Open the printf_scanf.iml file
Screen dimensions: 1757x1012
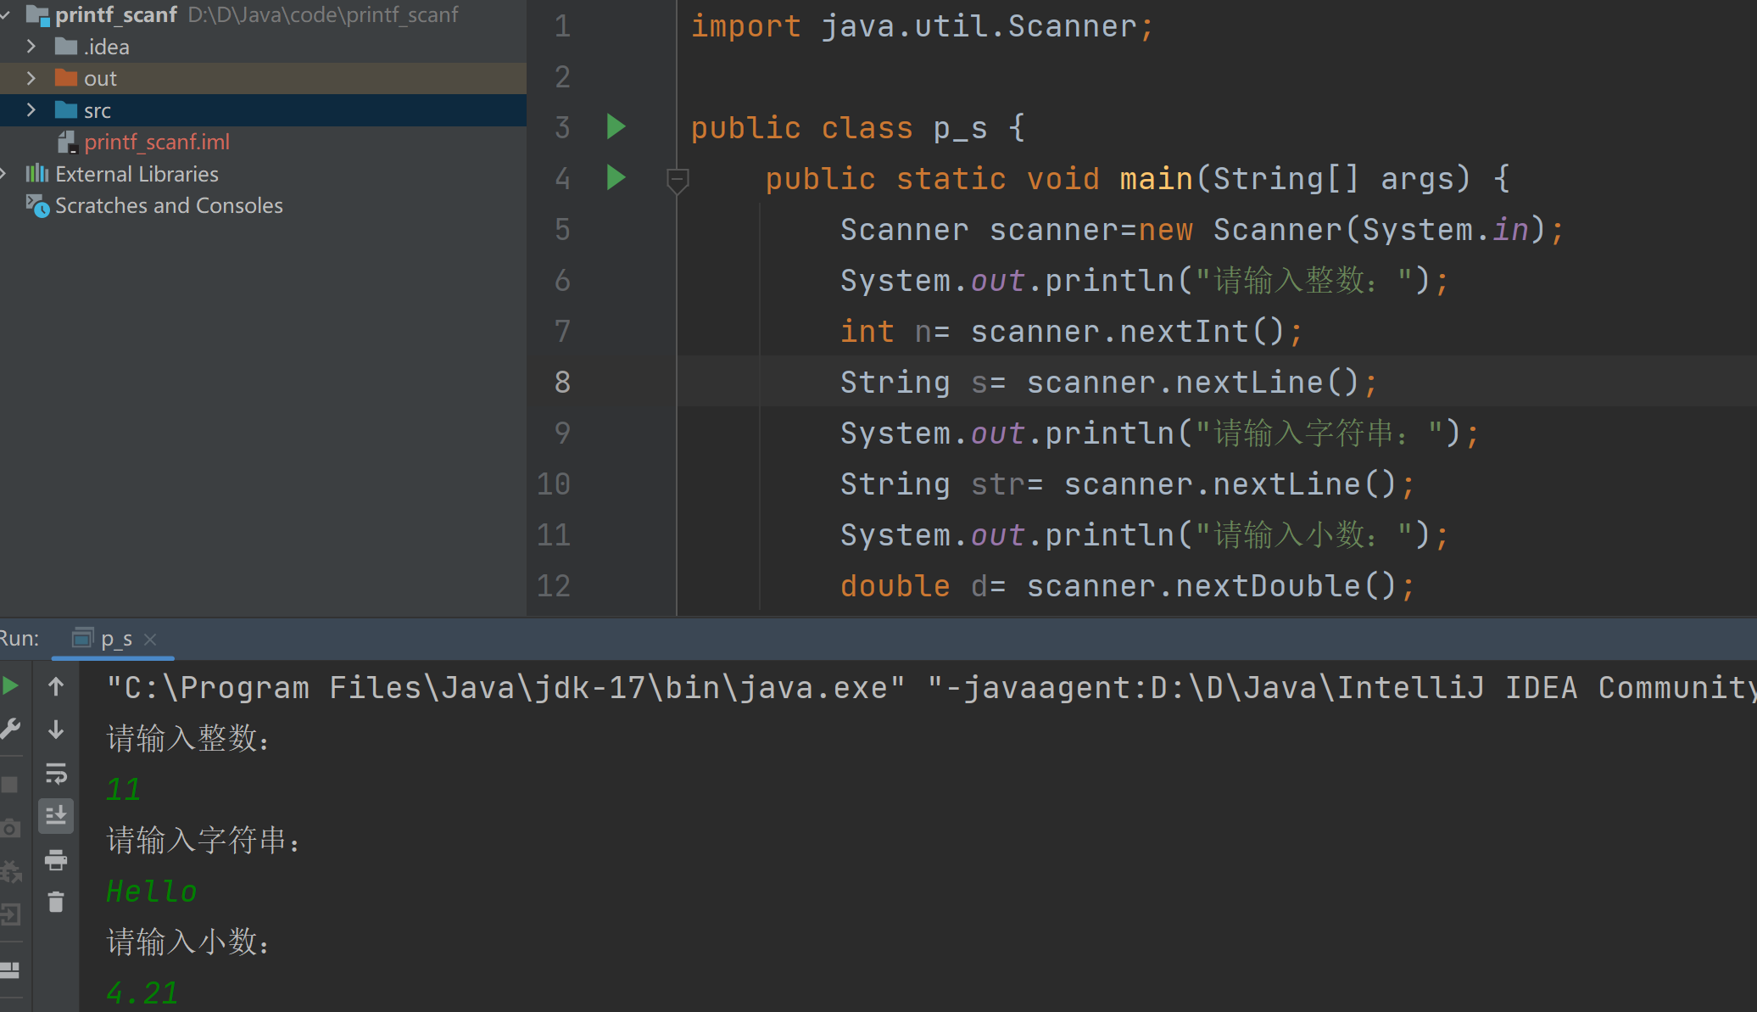click(x=157, y=142)
